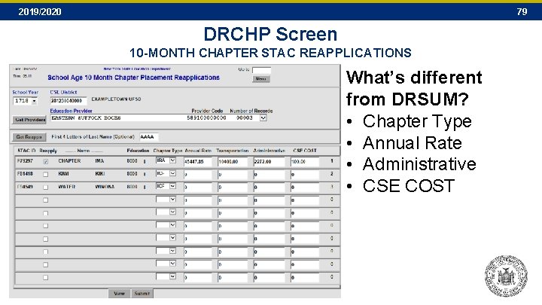Click provider code 589100000000
The image size is (542, 305).
[x=206, y=118]
